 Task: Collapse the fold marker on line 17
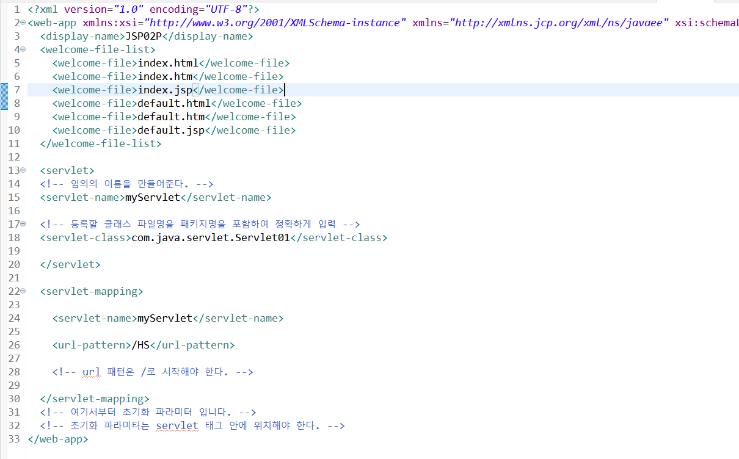(23, 225)
